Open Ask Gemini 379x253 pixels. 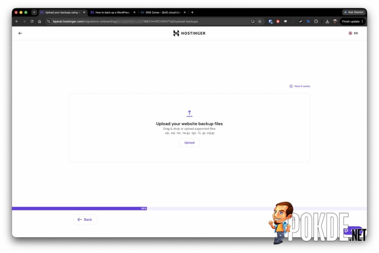click(354, 12)
